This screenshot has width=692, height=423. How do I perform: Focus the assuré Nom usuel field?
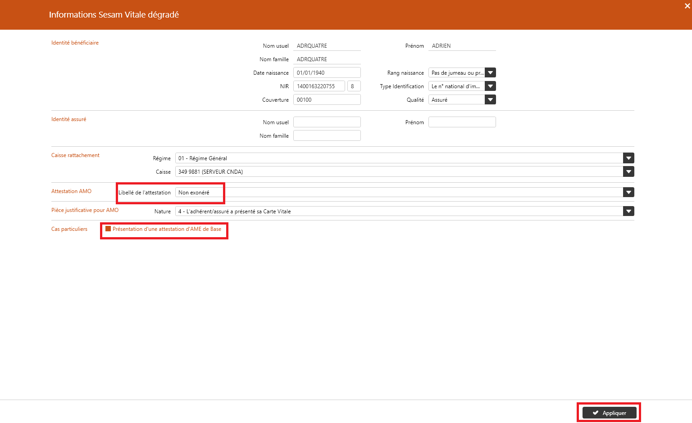[327, 122]
